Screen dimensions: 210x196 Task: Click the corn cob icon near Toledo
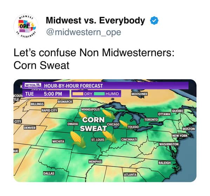click(123, 123)
